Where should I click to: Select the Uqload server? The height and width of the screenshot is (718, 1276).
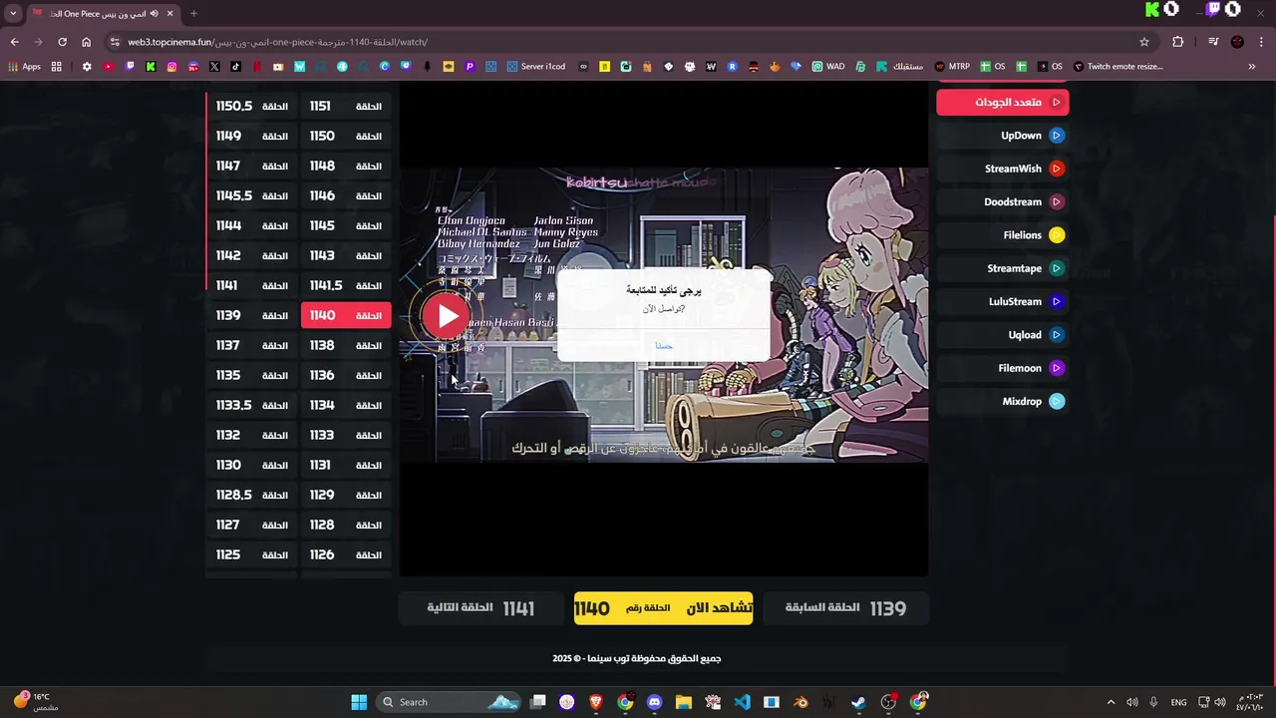click(x=1003, y=335)
